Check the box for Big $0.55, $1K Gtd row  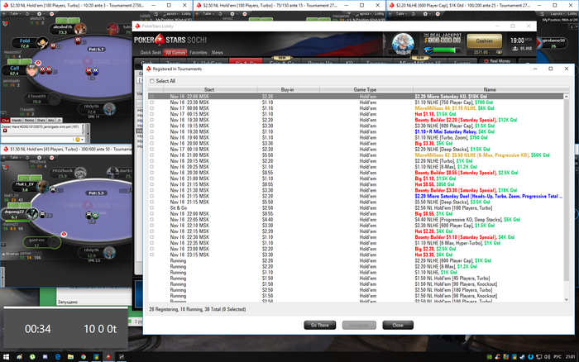[x=151, y=214]
